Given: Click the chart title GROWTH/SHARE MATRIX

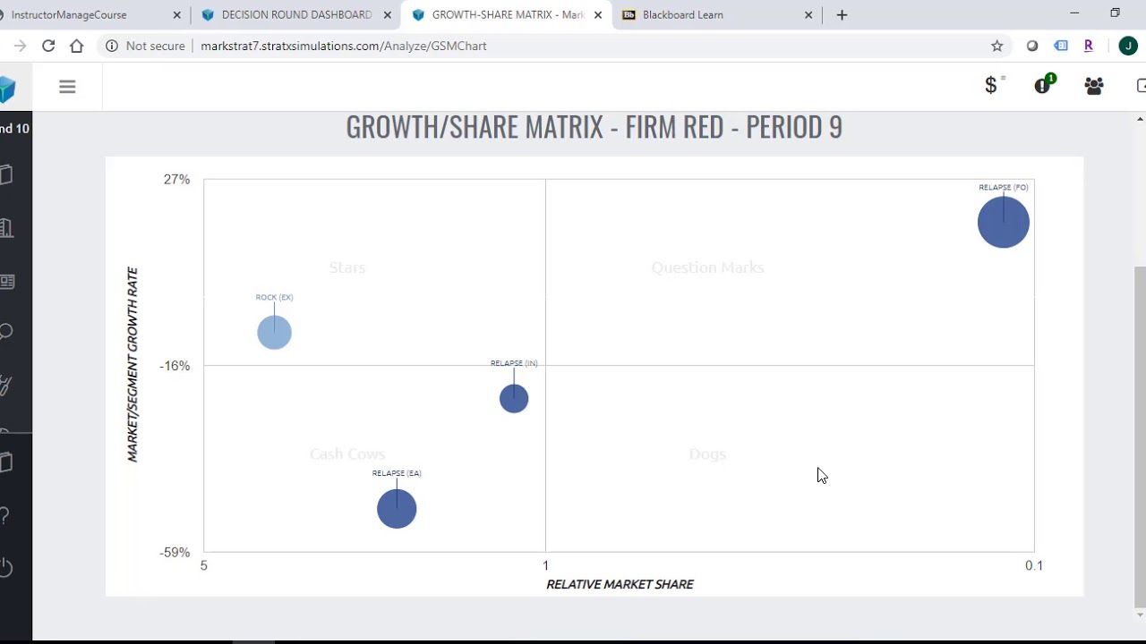Looking at the screenshot, I should 594,127.
